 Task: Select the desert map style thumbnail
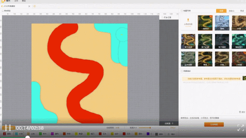tap(239, 23)
